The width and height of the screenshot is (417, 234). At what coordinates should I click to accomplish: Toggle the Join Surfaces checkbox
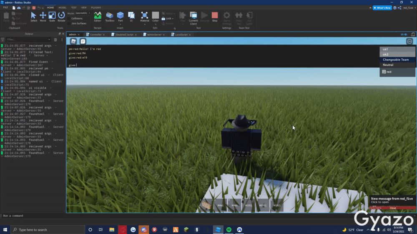click(x=69, y=23)
